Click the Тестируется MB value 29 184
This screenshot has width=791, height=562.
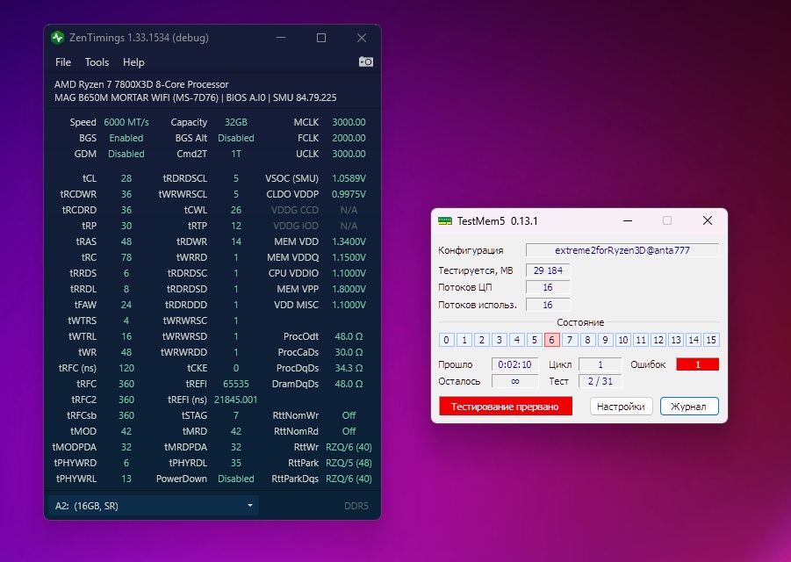click(x=548, y=270)
